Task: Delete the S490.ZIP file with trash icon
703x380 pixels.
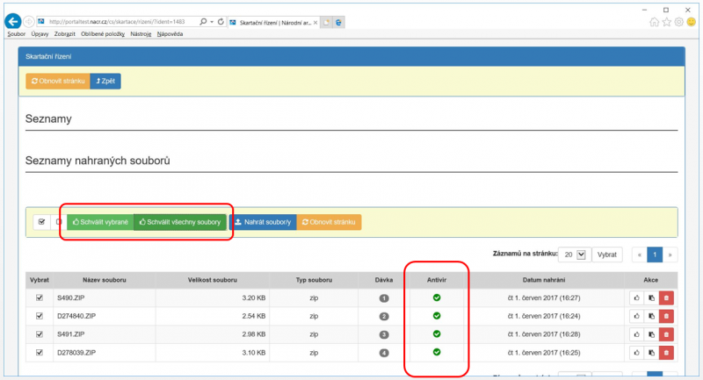Action: pyautogui.click(x=666, y=298)
